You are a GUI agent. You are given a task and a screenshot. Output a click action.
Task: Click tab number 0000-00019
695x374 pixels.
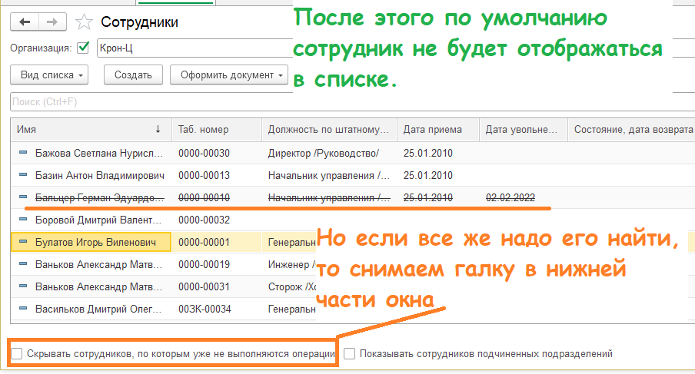pos(204,264)
